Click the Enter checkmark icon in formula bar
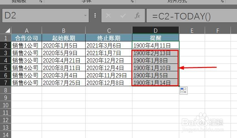Viewport: 237px width, 138px height. (123, 16)
